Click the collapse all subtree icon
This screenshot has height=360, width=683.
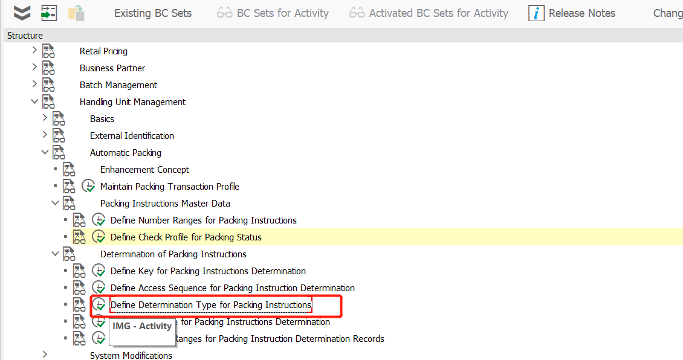point(22,13)
